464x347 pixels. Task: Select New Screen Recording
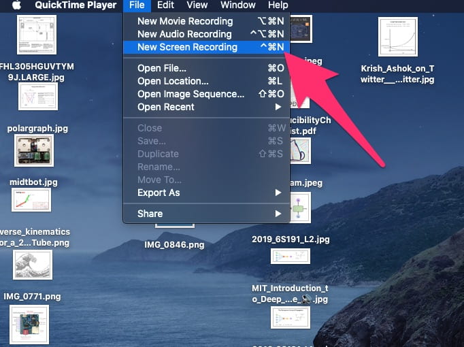pyautogui.click(x=206, y=48)
